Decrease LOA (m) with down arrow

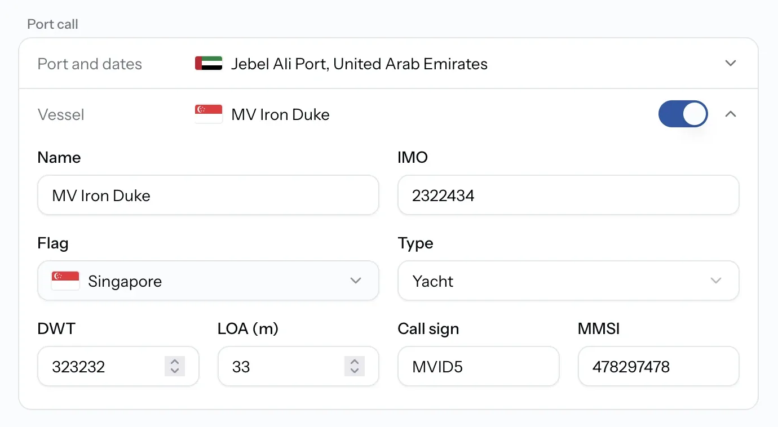pos(355,371)
